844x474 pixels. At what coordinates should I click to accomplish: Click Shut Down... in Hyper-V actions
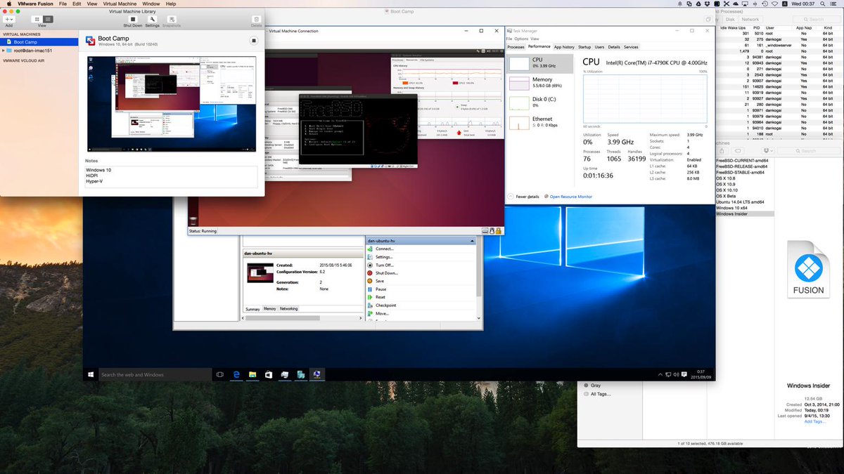pyautogui.click(x=386, y=273)
